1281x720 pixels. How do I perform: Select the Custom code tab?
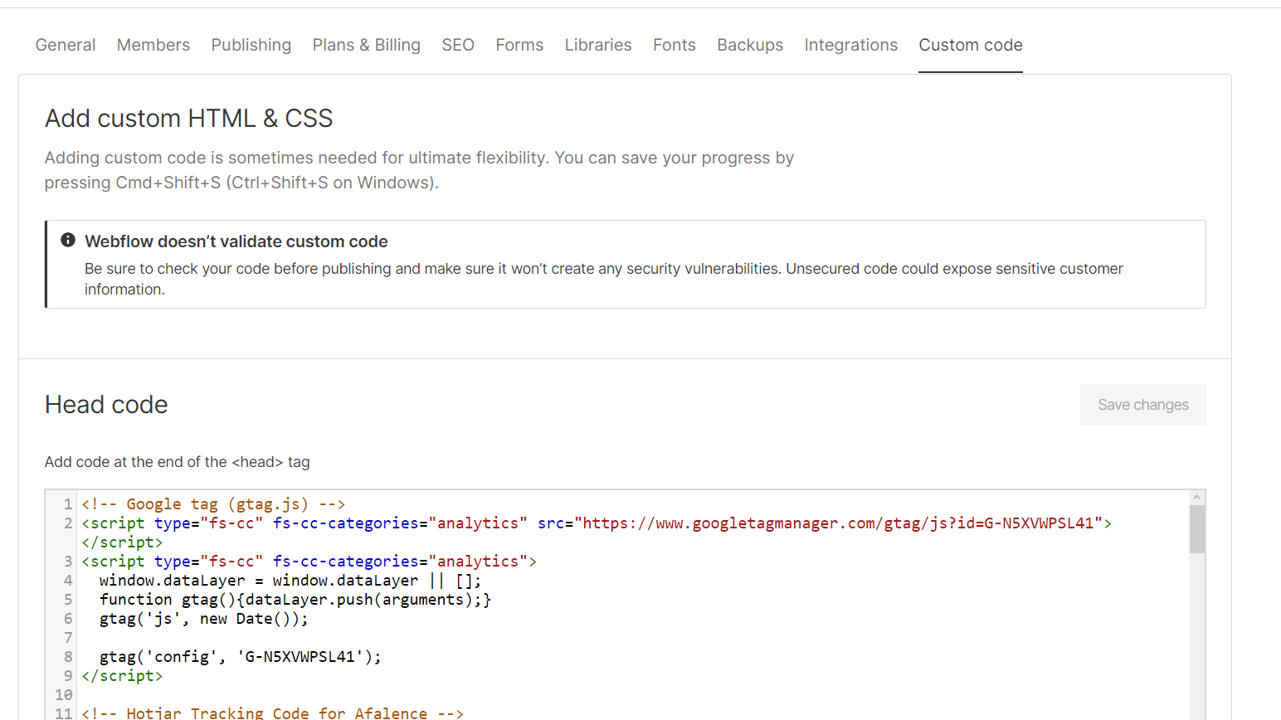[971, 45]
